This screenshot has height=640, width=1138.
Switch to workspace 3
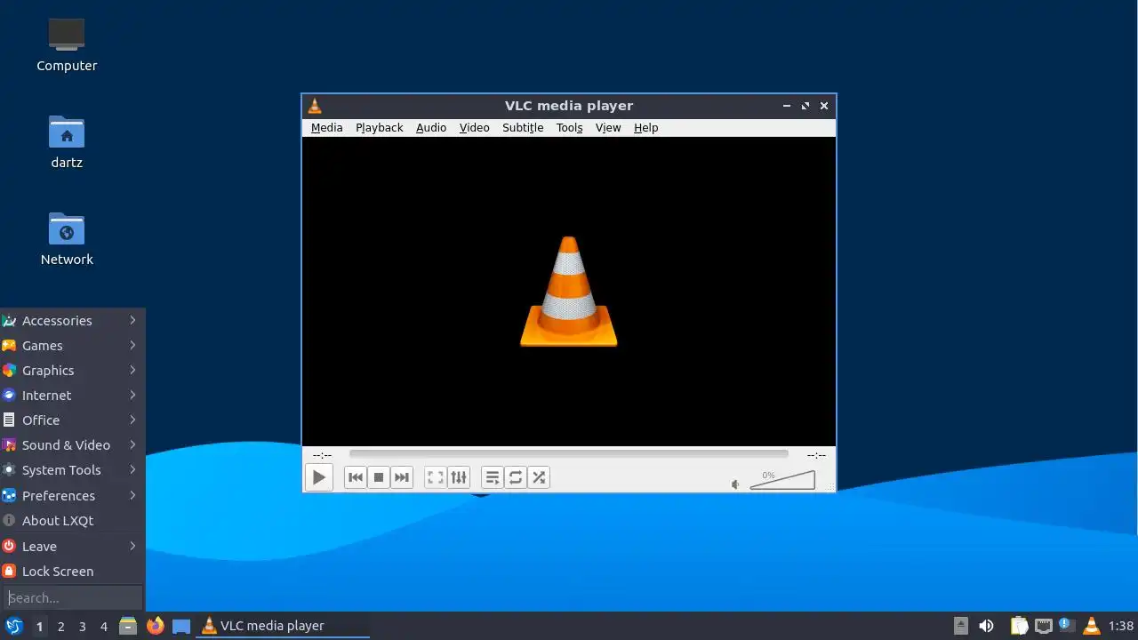82,627
